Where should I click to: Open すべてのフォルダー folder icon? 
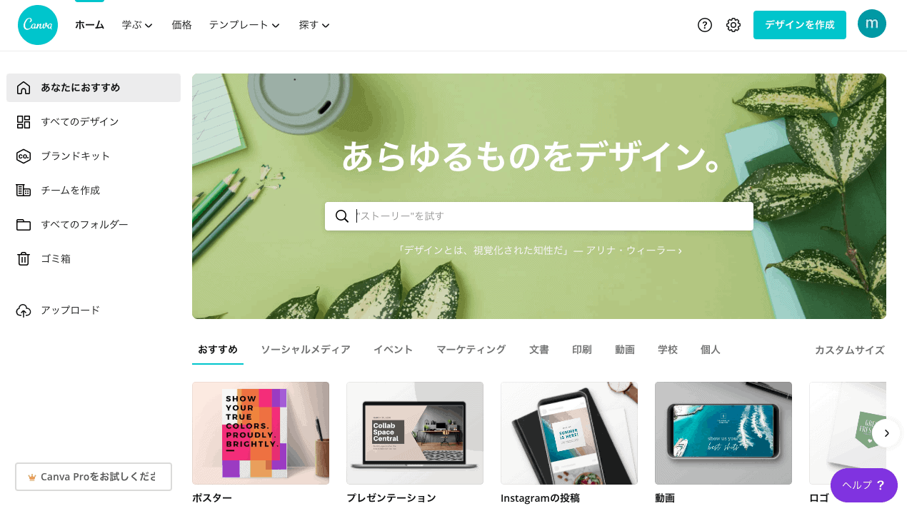24,225
